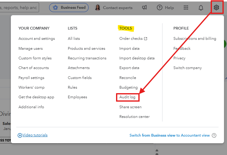Open Business Feed
Image resolution: width=227 pixels, height=155 pixels.
(x=69, y=8)
